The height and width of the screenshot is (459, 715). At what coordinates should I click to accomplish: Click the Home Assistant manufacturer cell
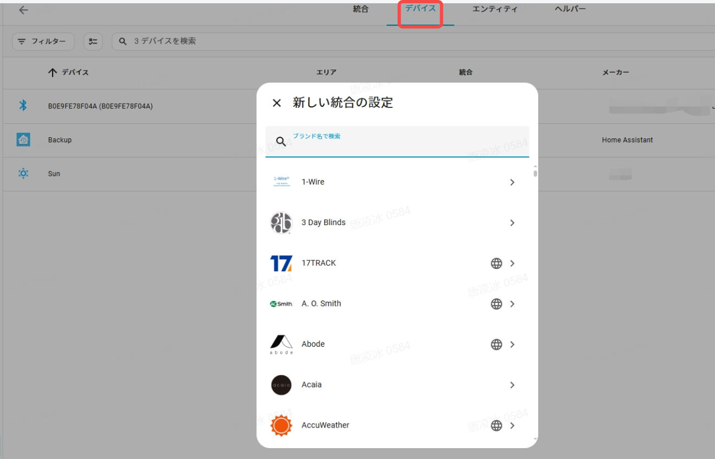click(x=627, y=140)
